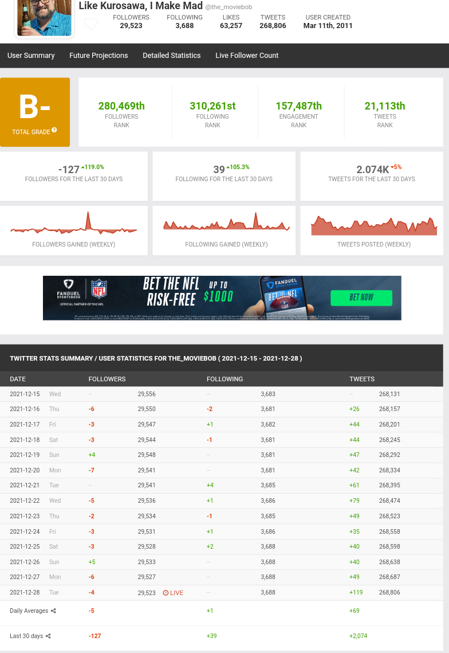Click the User Created Mar 11th, 2011 stat
Image resolution: width=449 pixels, height=653 pixels.
pos(328,21)
